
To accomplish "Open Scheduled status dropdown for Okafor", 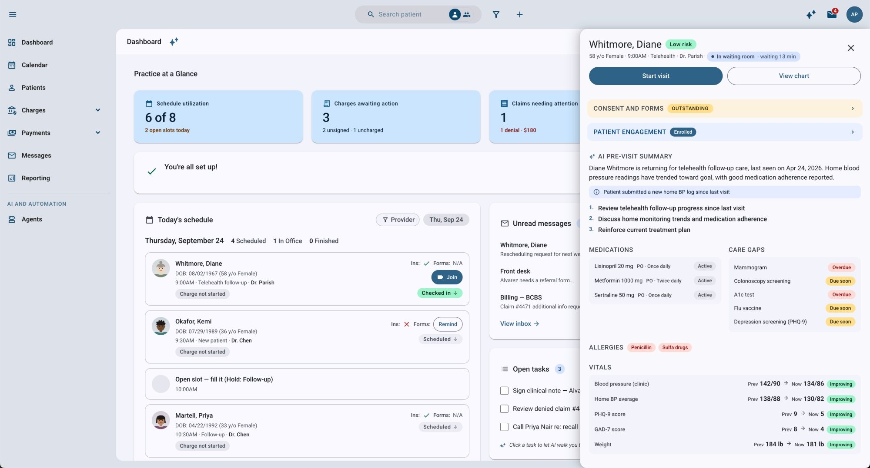I will coord(440,339).
